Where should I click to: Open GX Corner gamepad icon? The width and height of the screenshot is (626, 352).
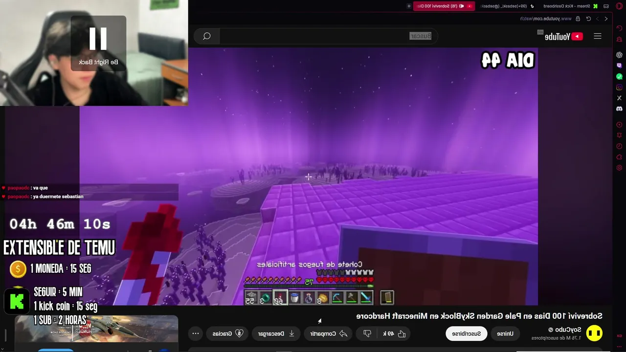[606, 6]
